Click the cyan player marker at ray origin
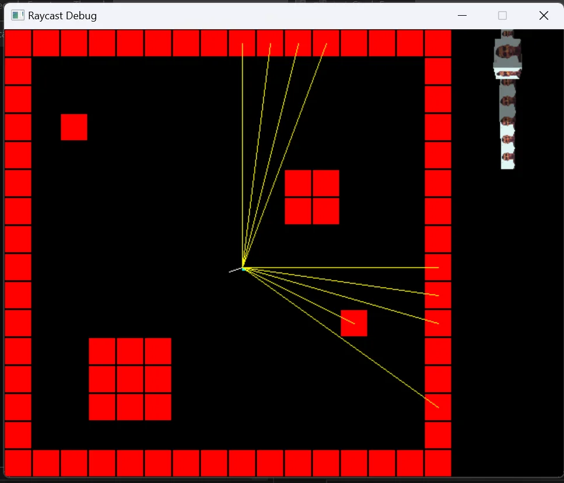 tap(244, 269)
